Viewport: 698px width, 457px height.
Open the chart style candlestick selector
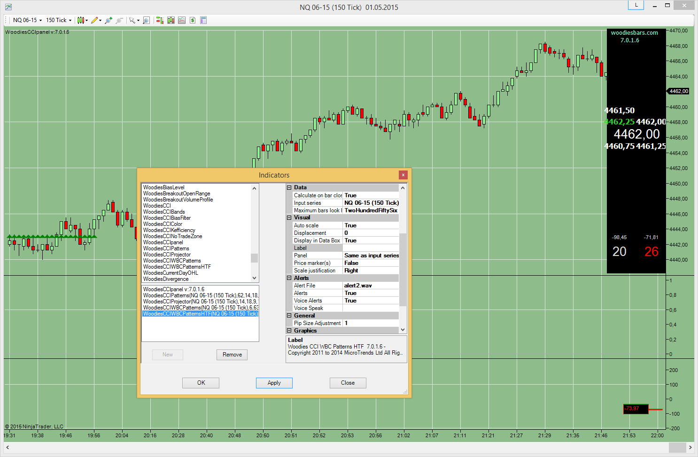[81, 20]
